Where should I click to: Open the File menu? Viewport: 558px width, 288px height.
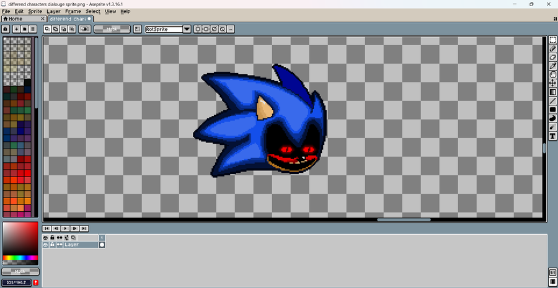[x=6, y=11]
